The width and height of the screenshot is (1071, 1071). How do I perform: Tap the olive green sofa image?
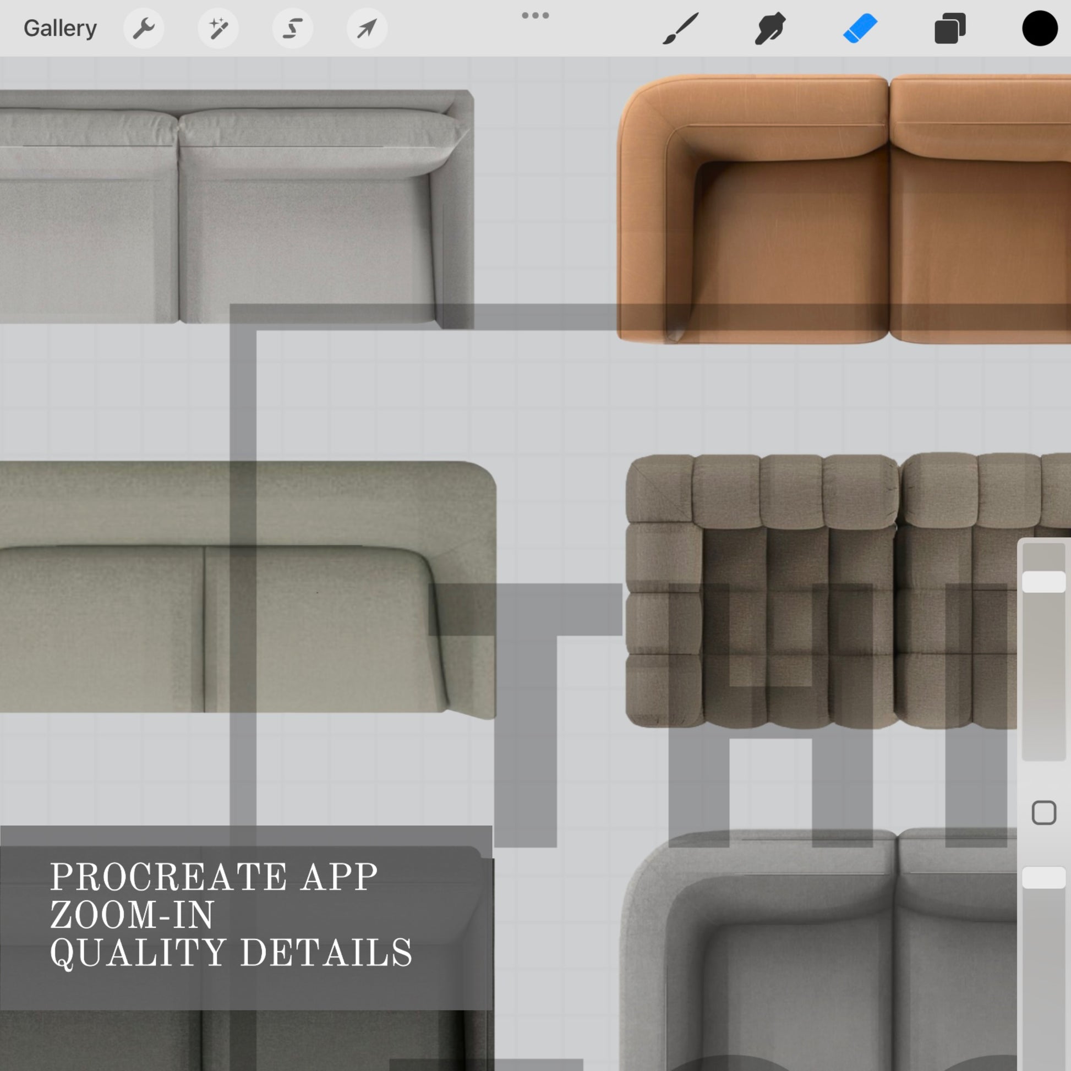pos(248,589)
